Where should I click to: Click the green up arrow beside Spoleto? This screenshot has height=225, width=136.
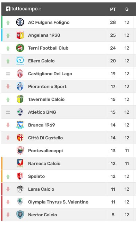coord(8,176)
